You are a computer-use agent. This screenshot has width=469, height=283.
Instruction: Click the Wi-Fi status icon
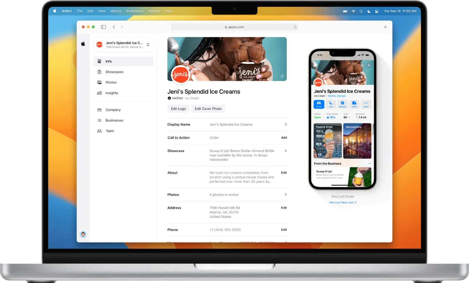[354, 11]
